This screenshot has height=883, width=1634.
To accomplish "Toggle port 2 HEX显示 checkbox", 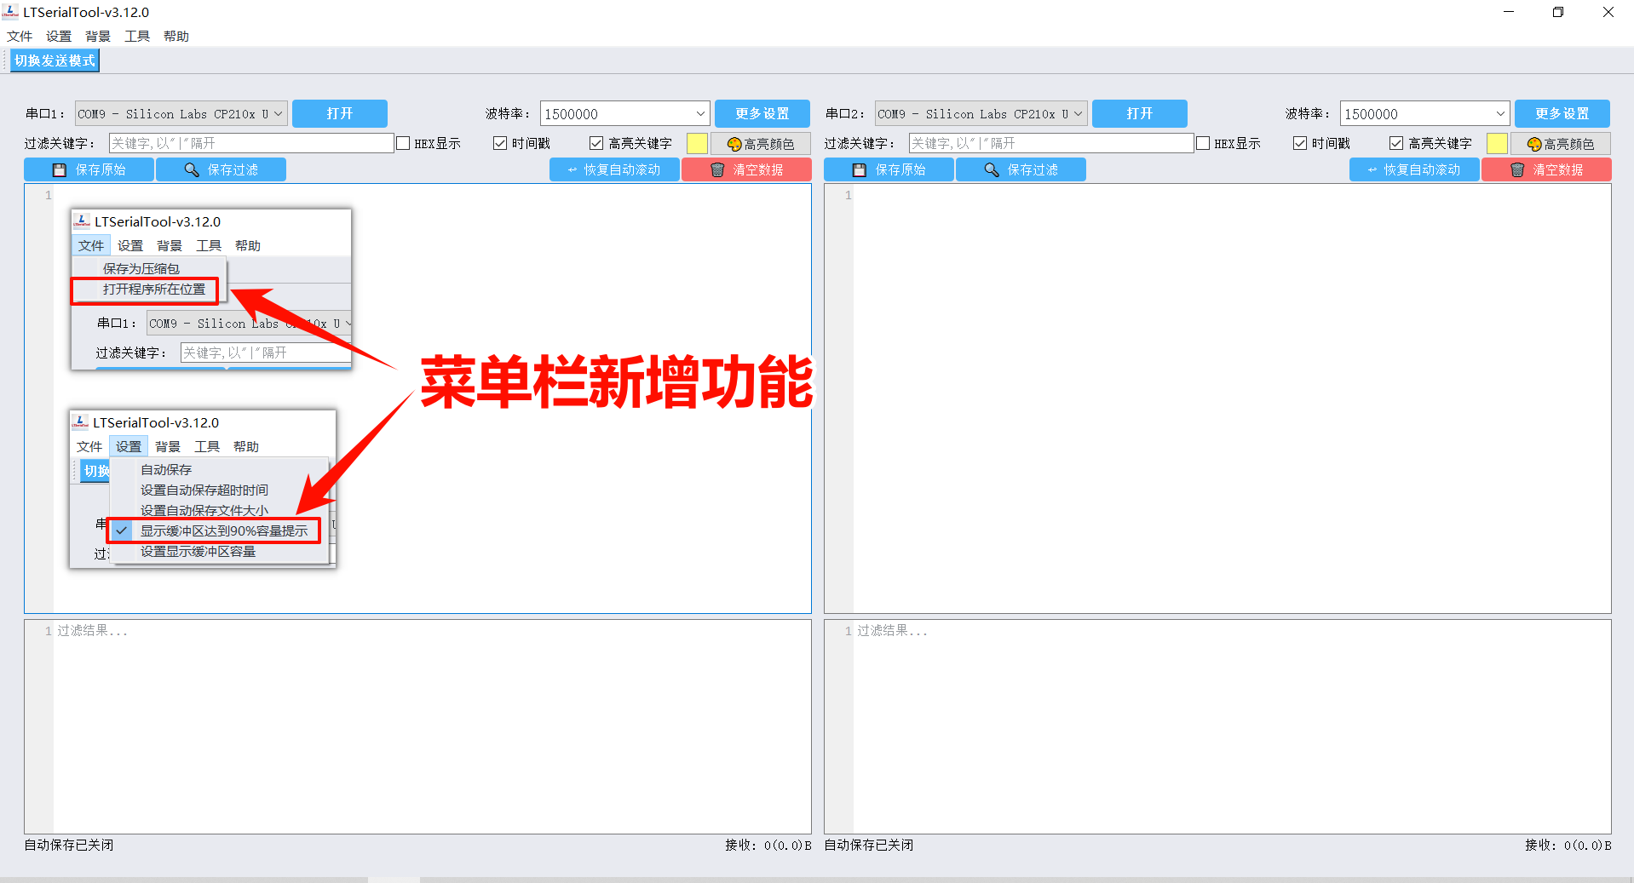I will (x=1203, y=143).
